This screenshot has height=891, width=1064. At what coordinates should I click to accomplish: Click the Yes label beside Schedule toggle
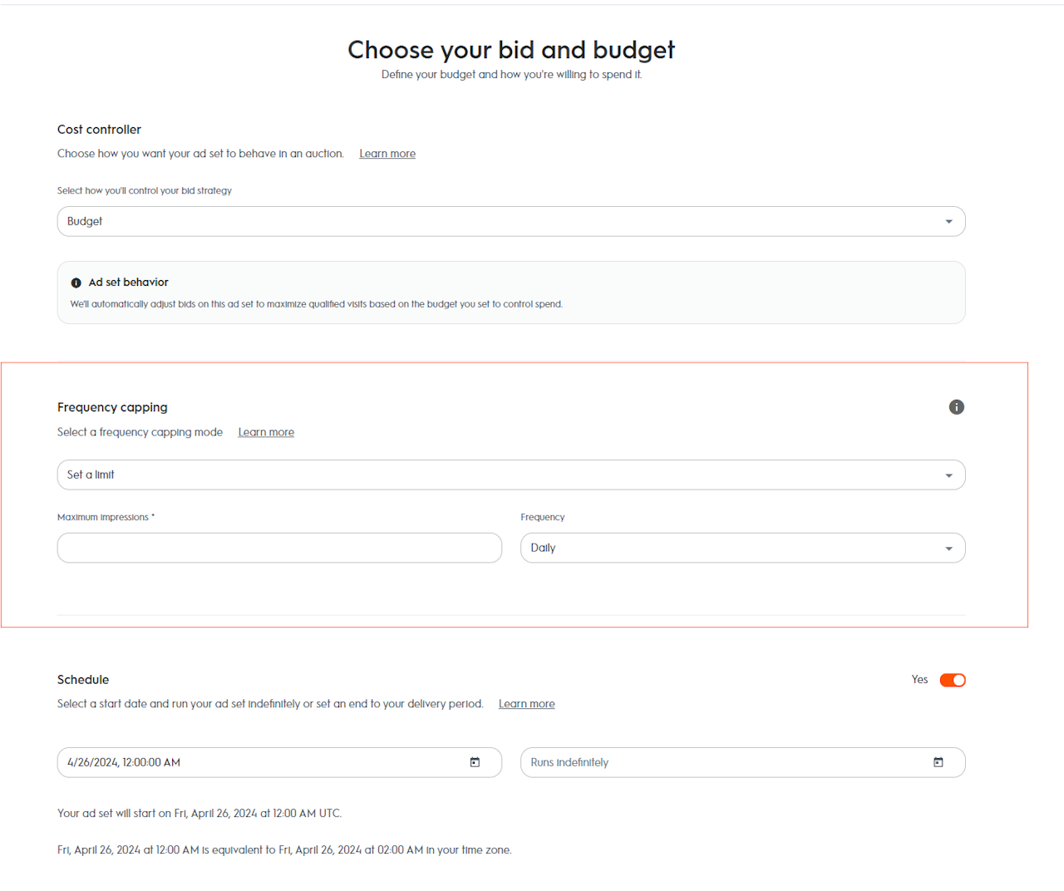pyautogui.click(x=919, y=680)
